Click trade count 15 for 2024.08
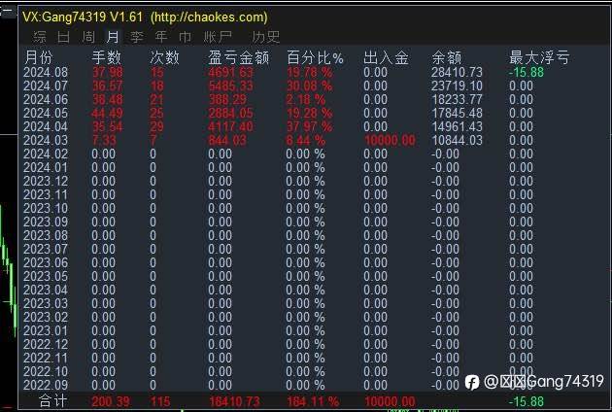This screenshot has width=612, height=412. pos(157,72)
